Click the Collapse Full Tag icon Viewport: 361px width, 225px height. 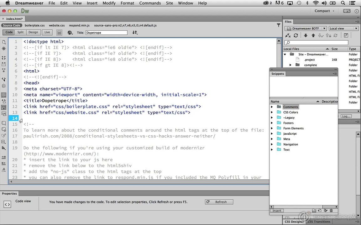click(4, 58)
